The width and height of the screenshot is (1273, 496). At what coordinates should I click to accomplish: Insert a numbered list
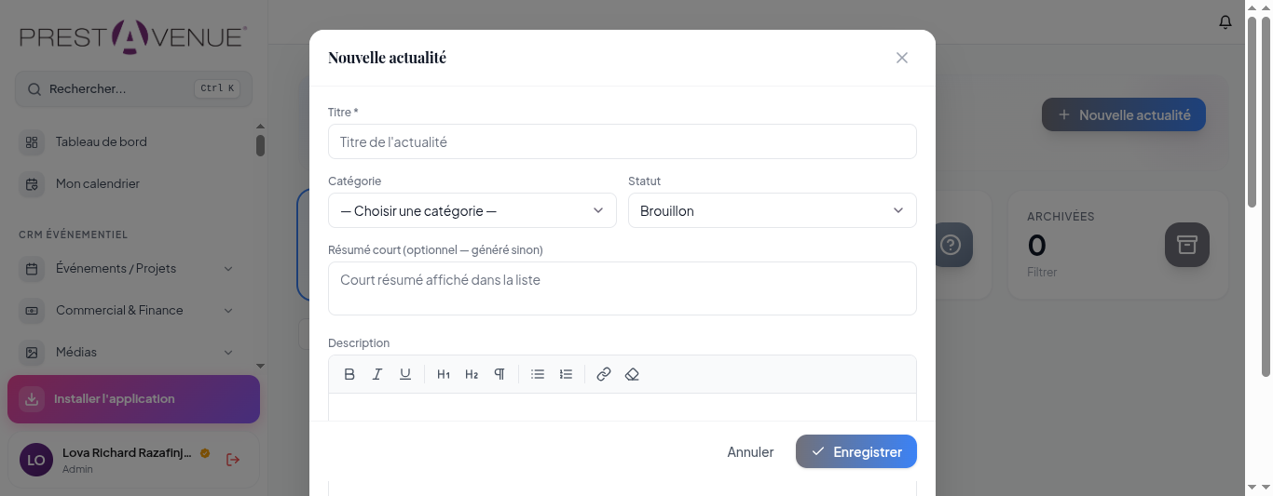click(x=566, y=374)
